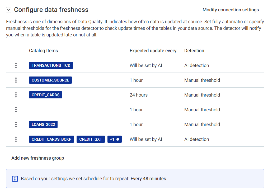The width and height of the screenshot is (268, 191).
Task: Select the CREDIT_CARDS catalog tag
Action: click(x=45, y=95)
